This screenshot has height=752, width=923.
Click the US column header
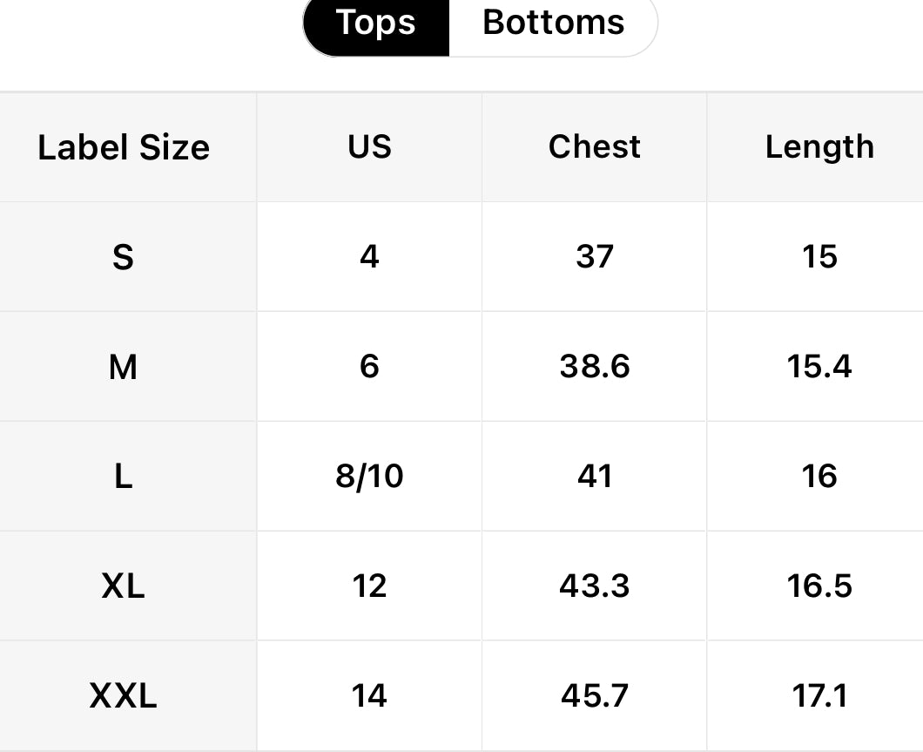[369, 147]
